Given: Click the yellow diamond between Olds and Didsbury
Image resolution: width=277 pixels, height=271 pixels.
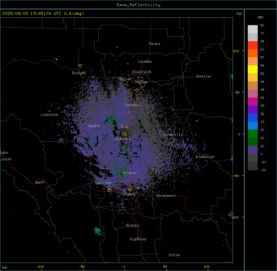Looking at the screenshot, I should (125, 134).
